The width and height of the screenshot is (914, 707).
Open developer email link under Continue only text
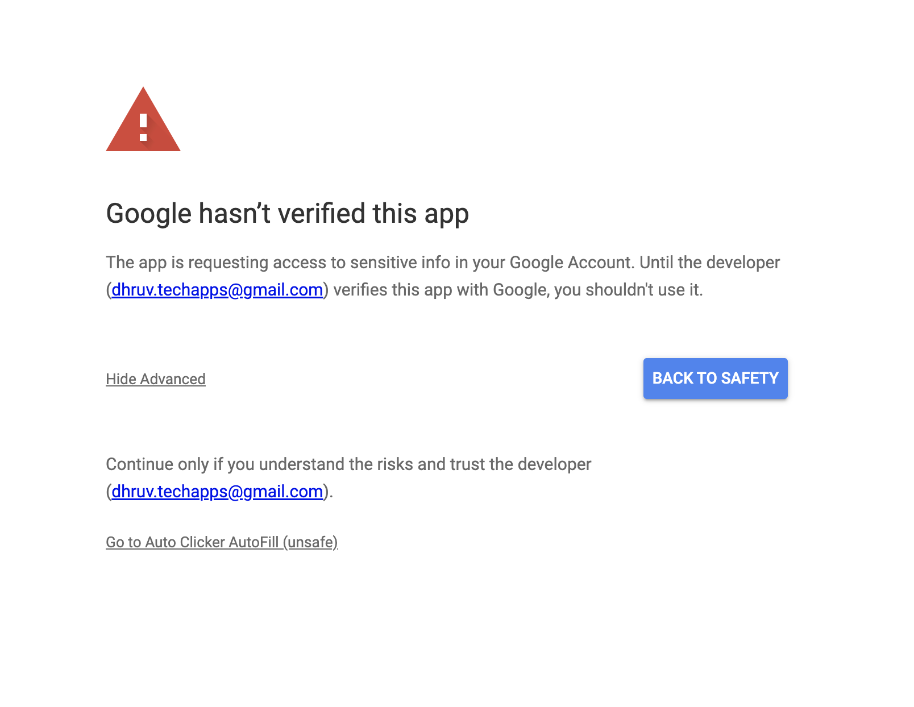(217, 492)
